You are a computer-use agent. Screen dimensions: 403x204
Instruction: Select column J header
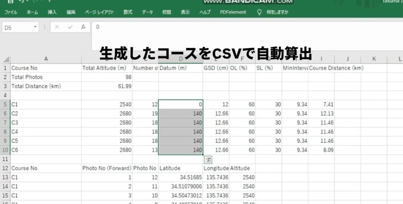(347, 59)
